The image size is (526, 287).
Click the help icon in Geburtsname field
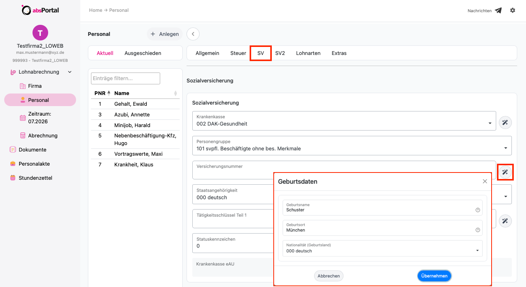(x=477, y=210)
